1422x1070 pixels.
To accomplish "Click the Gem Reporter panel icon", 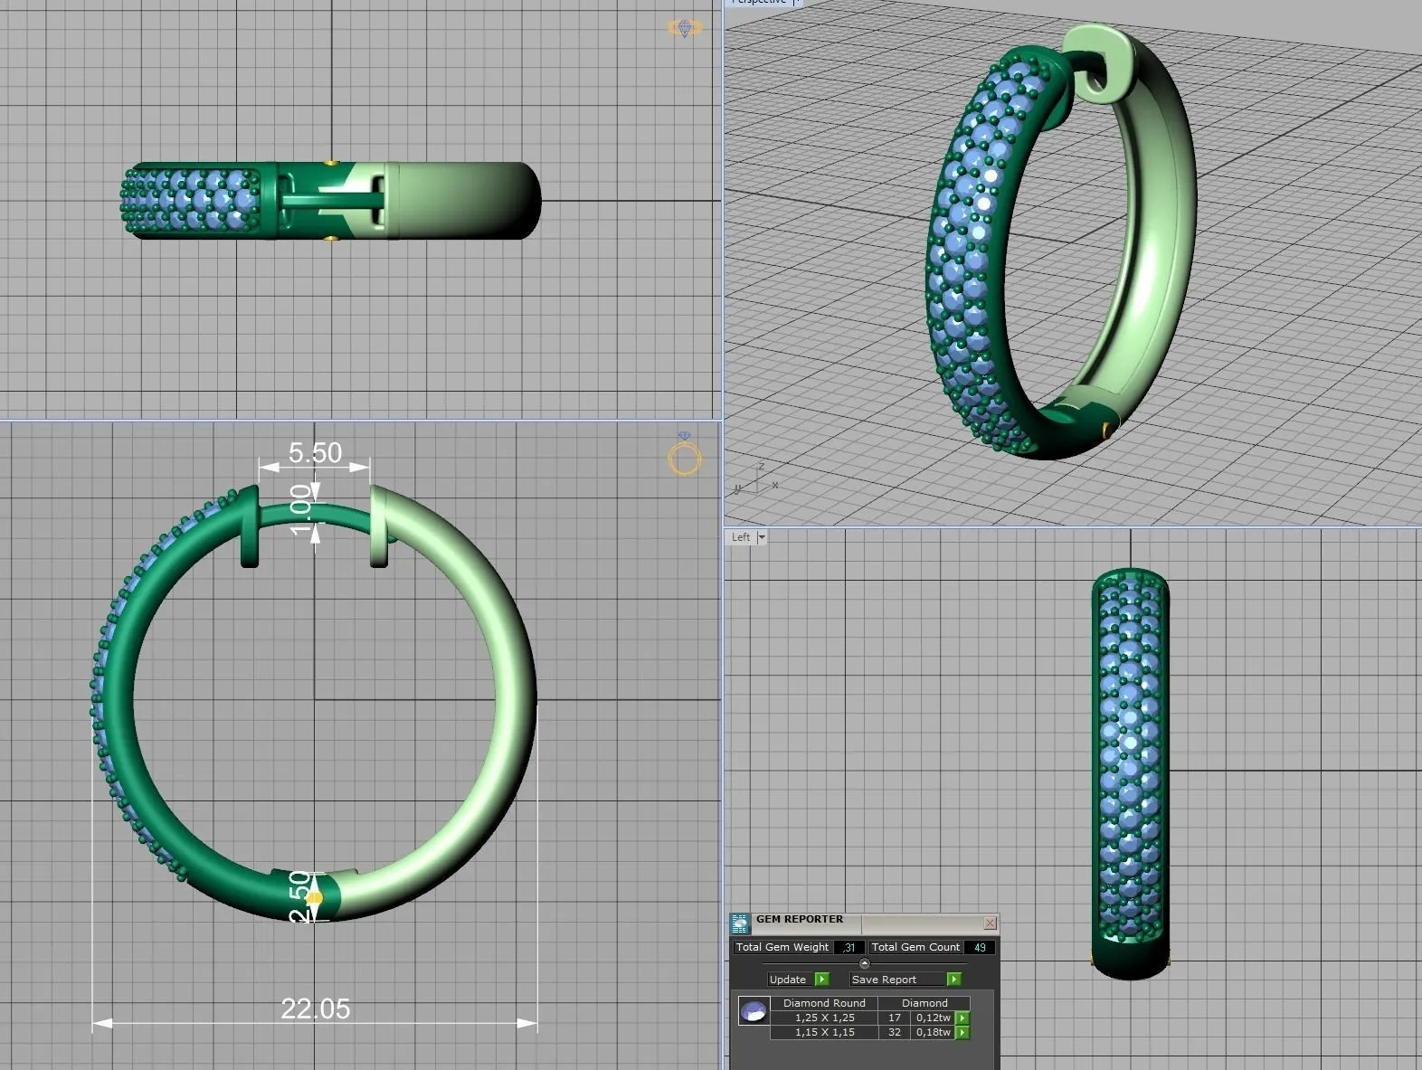I will 740,923.
